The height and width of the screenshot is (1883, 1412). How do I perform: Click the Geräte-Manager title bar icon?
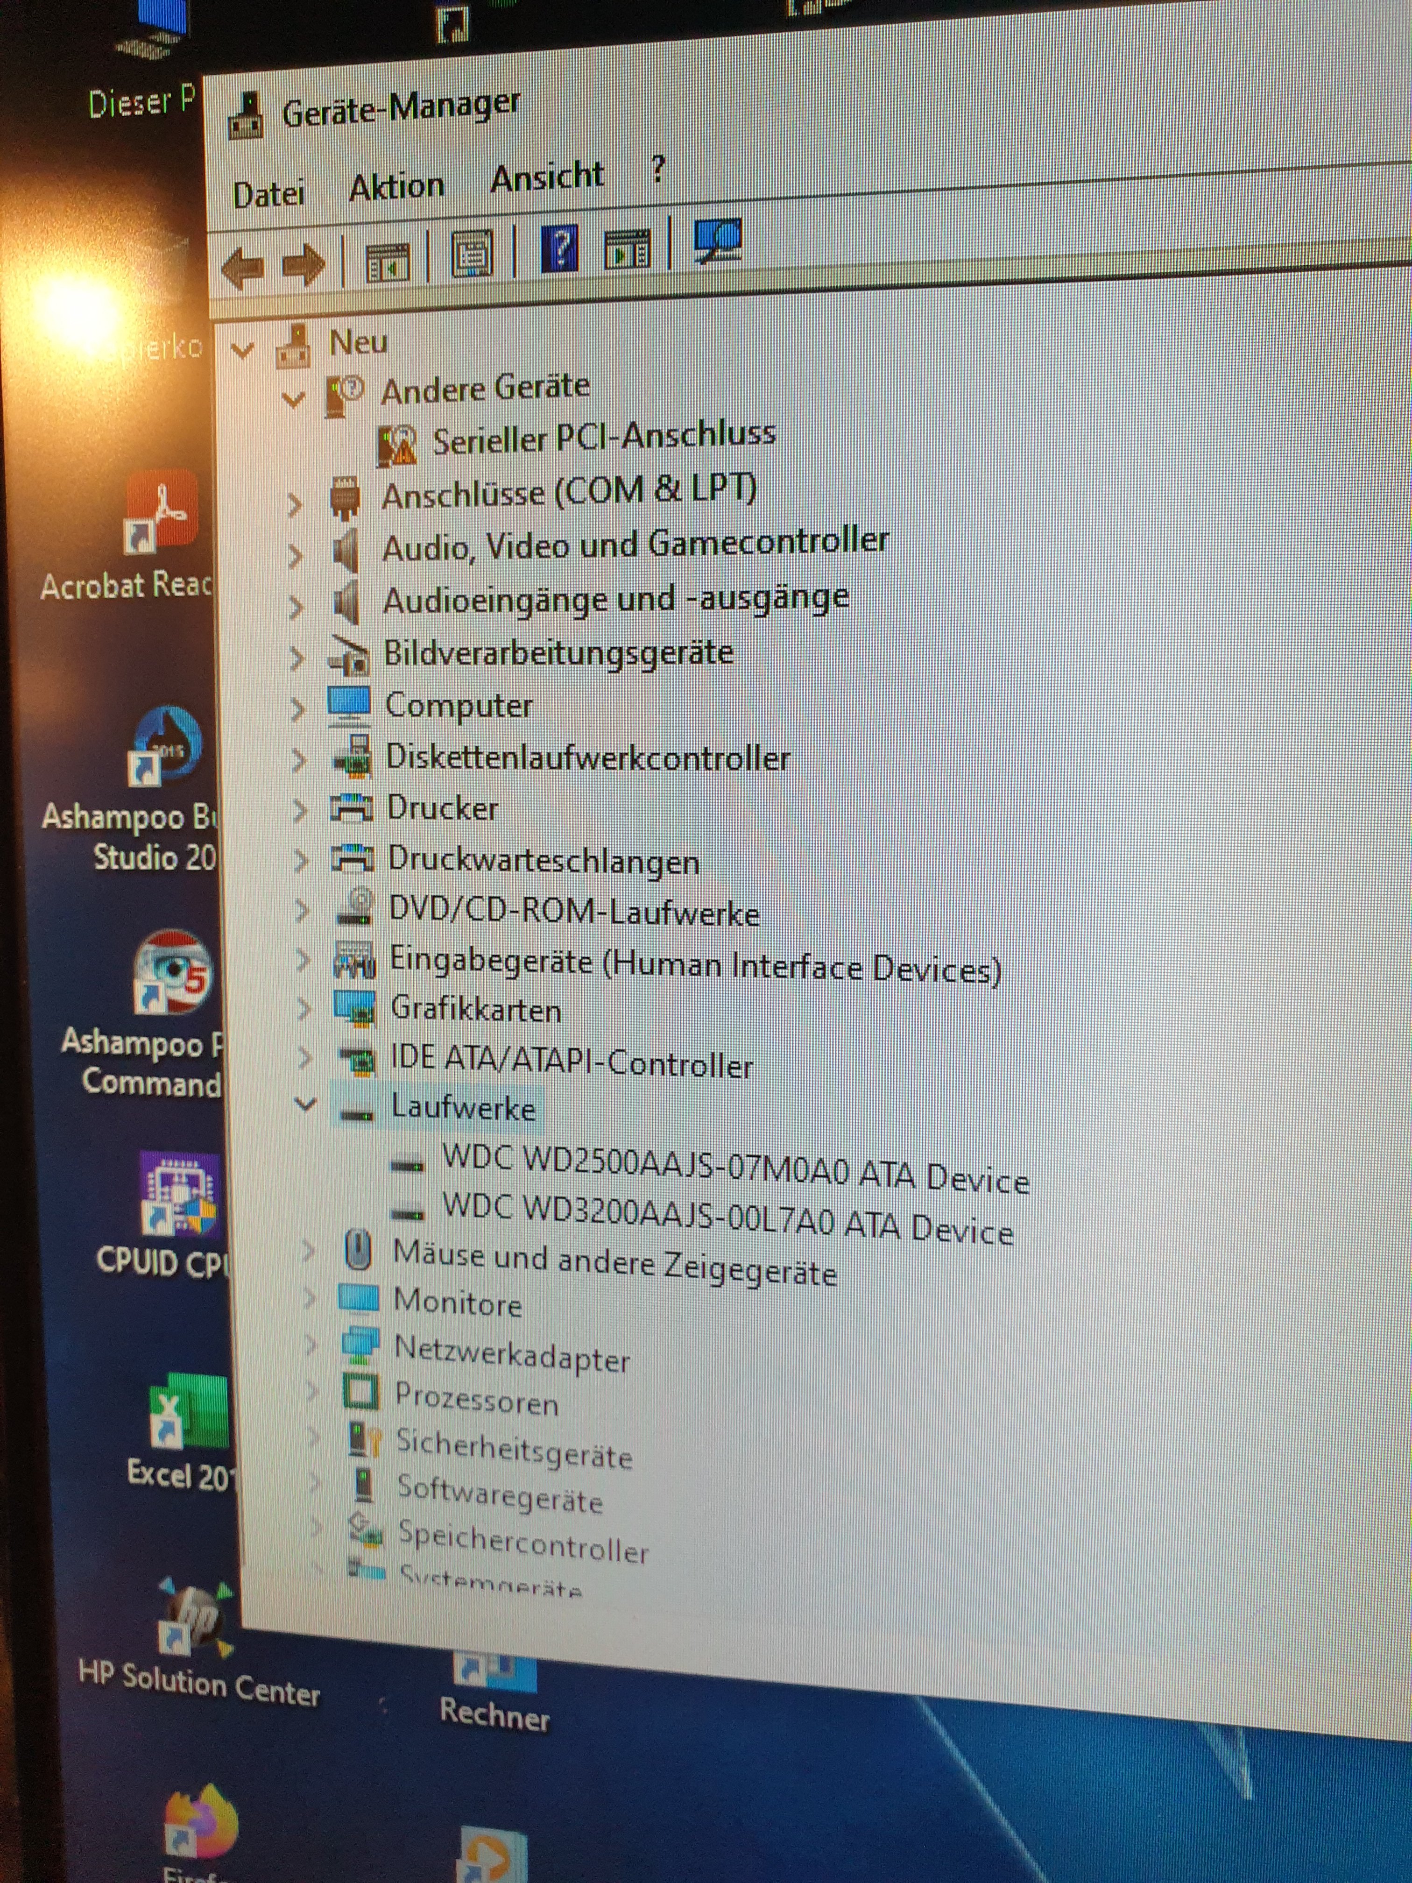tap(246, 117)
